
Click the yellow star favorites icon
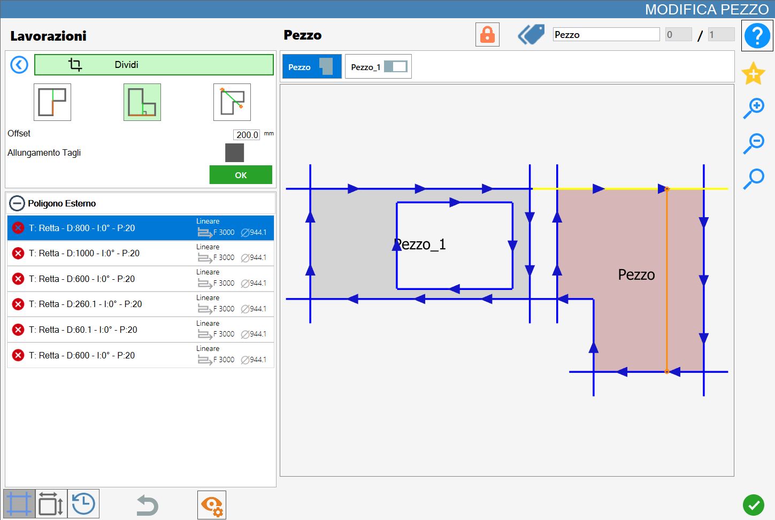click(x=753, y=73)
